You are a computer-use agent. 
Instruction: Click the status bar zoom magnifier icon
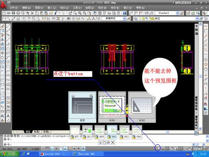(176, 149)
